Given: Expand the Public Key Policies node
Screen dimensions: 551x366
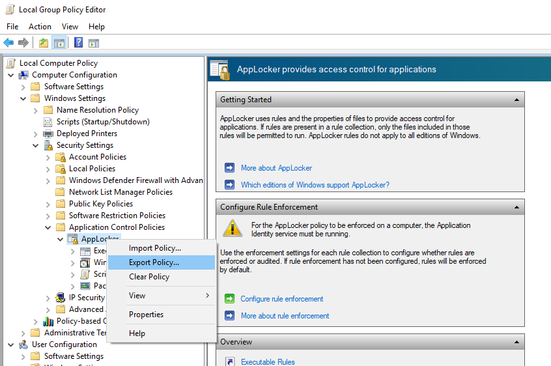Looking at the screenshot, I should click(48, 204).
